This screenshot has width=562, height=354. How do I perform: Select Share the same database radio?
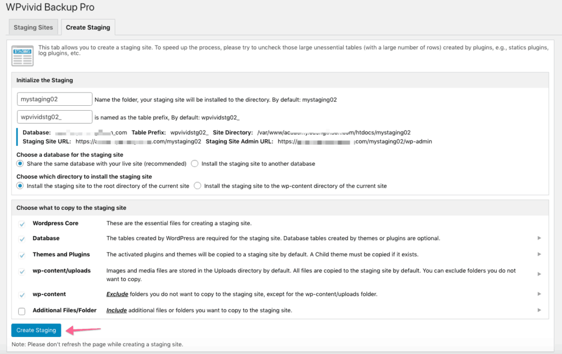pos(20,164)
